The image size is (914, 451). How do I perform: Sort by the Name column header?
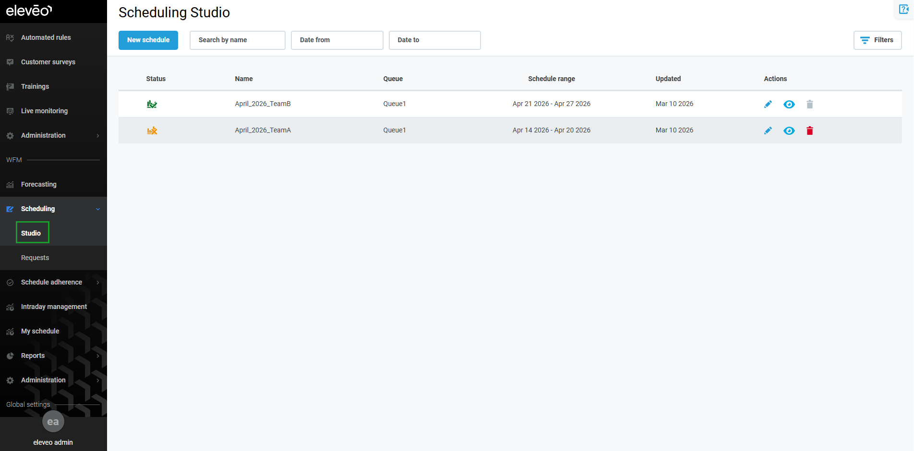click(244, 79)
